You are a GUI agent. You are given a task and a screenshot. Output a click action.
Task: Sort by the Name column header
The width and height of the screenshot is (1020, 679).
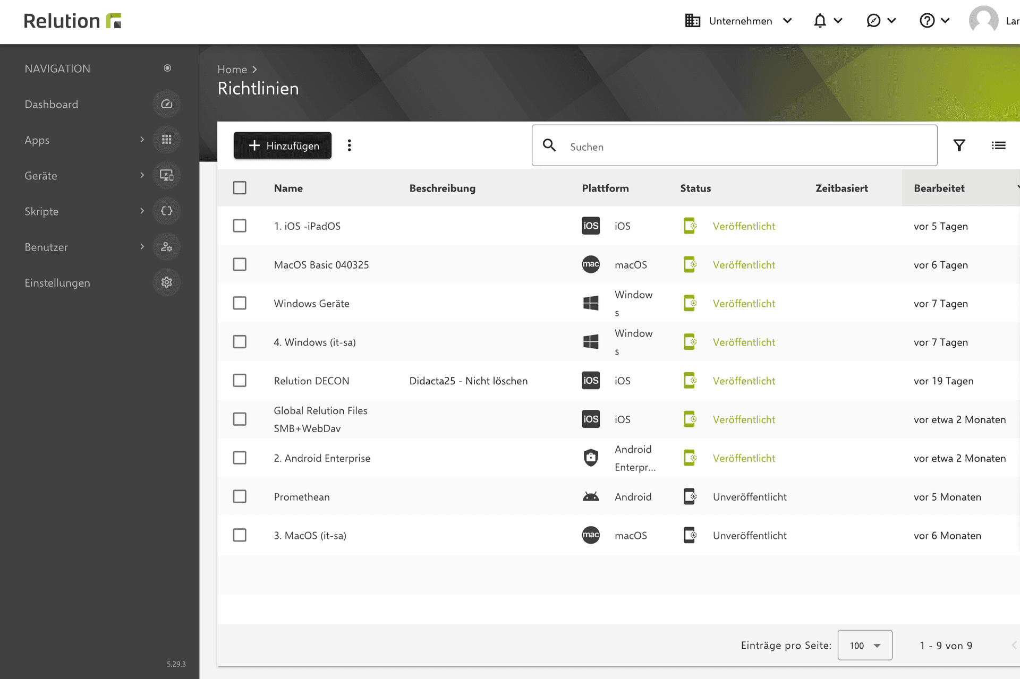288,188
